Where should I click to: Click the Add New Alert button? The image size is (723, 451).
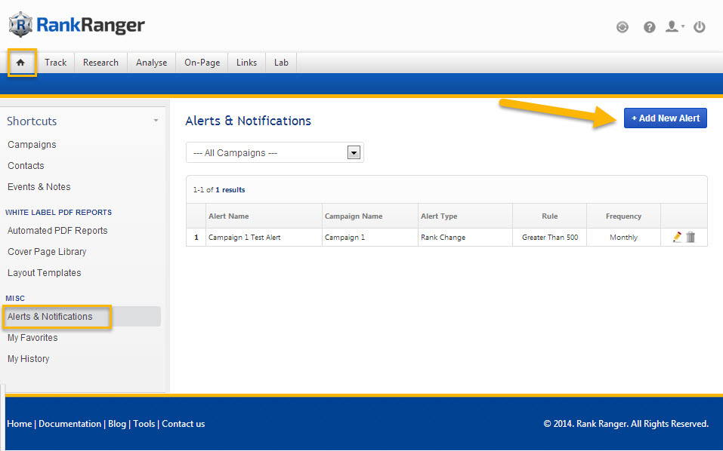[665, 118]
